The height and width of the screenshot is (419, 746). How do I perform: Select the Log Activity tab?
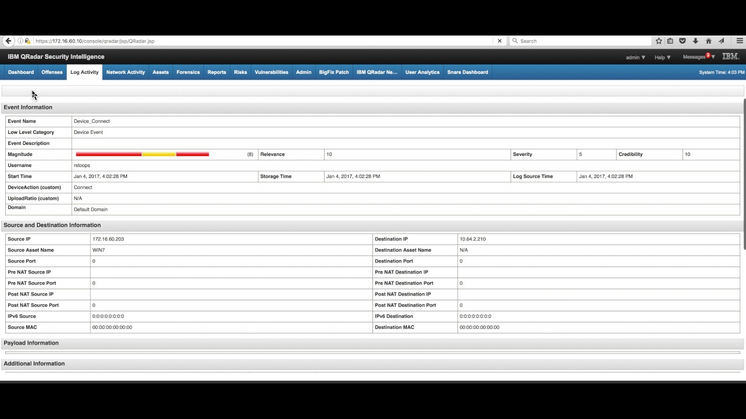tap(85, 72)
